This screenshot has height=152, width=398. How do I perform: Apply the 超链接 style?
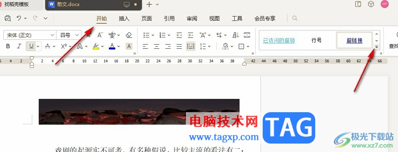[354, 40]
